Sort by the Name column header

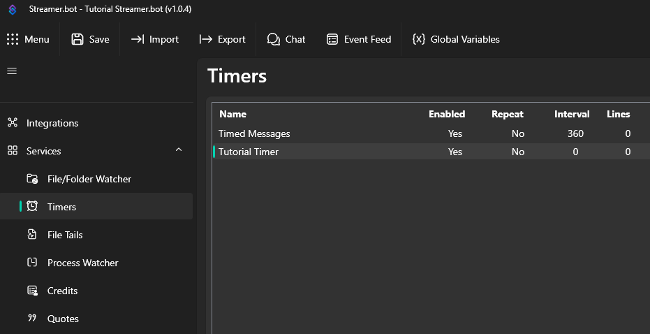click(x=232, y=114)
